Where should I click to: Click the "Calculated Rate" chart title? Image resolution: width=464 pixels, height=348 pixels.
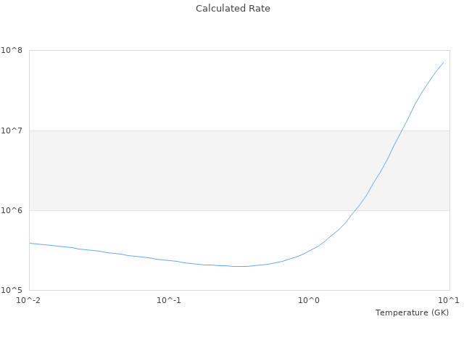[233, 9]
